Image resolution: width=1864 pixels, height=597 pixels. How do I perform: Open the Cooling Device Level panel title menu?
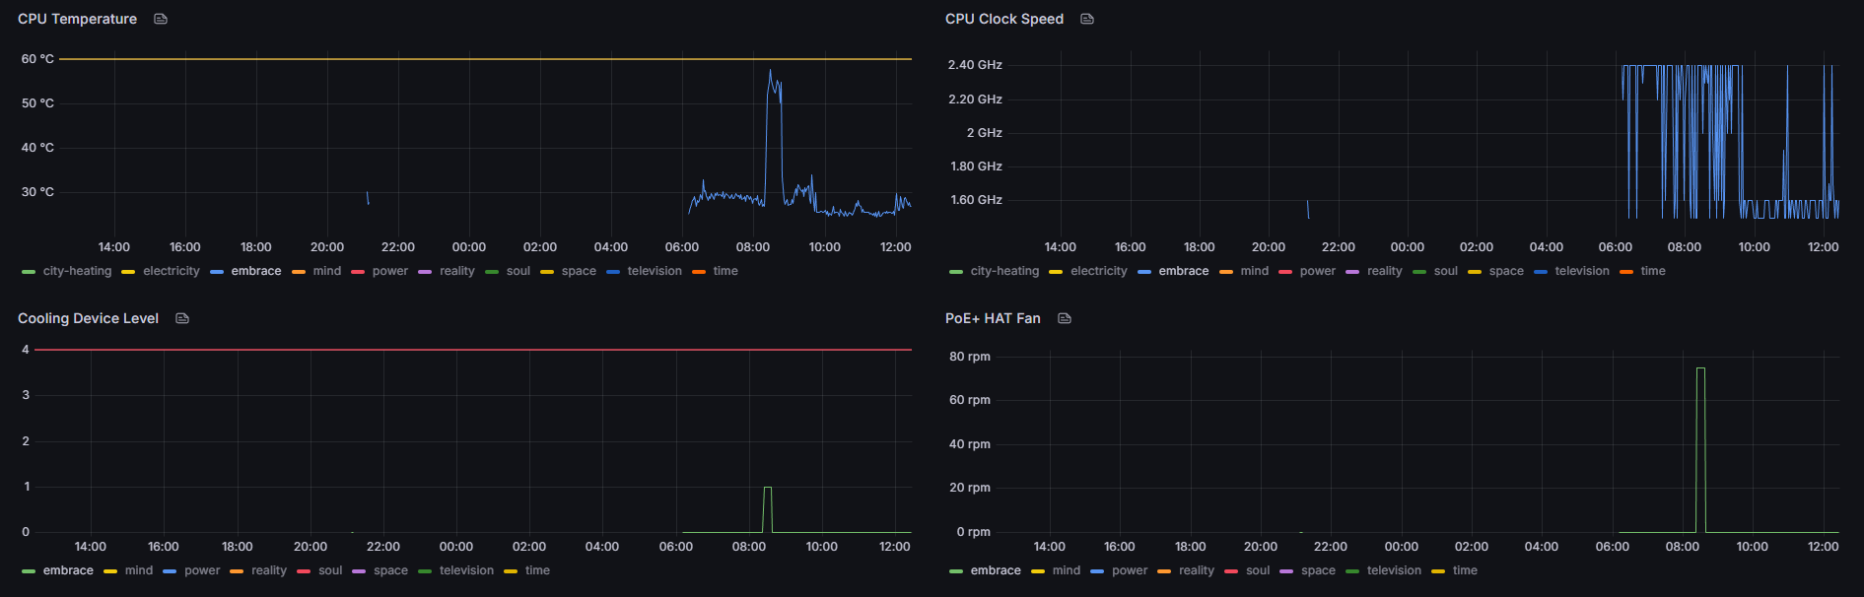click(x=88, y=318)
